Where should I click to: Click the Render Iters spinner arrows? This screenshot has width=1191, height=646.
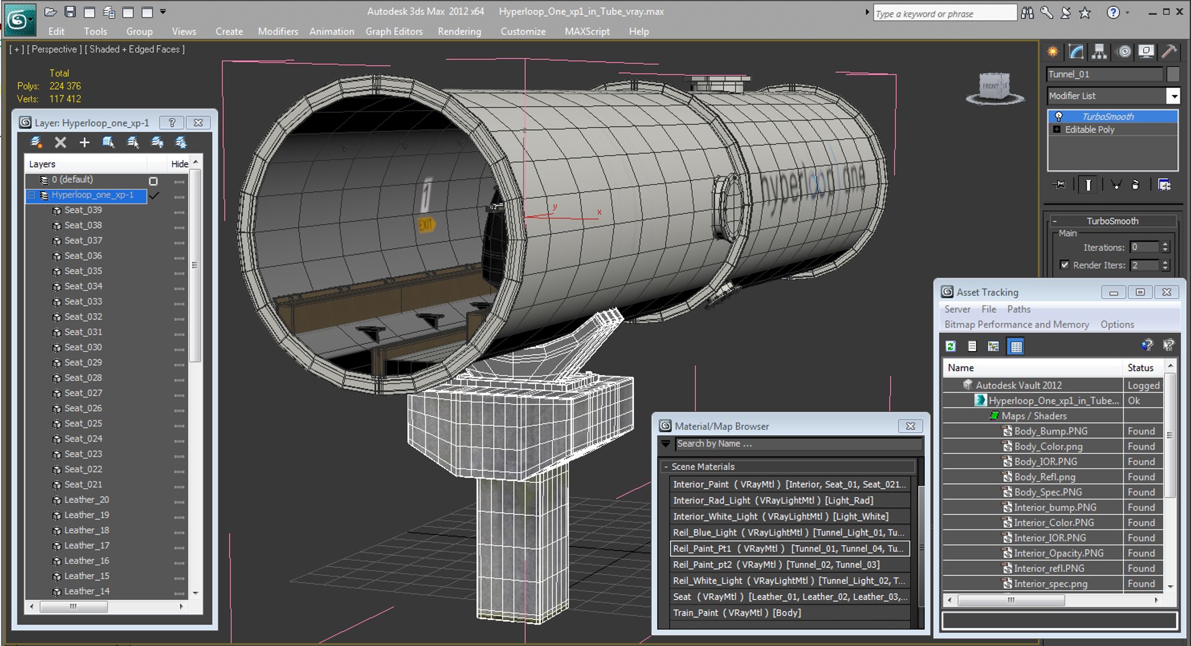tap(1165, 265)
